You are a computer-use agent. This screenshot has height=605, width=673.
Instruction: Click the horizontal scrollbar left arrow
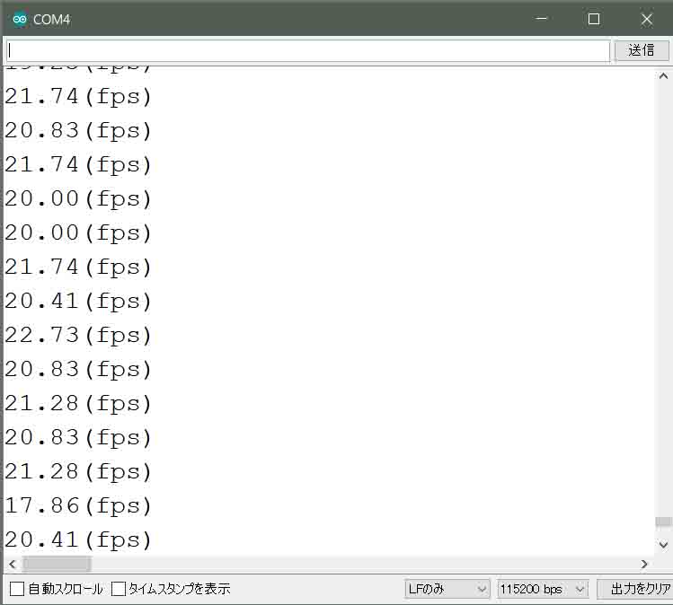[11, 564]
